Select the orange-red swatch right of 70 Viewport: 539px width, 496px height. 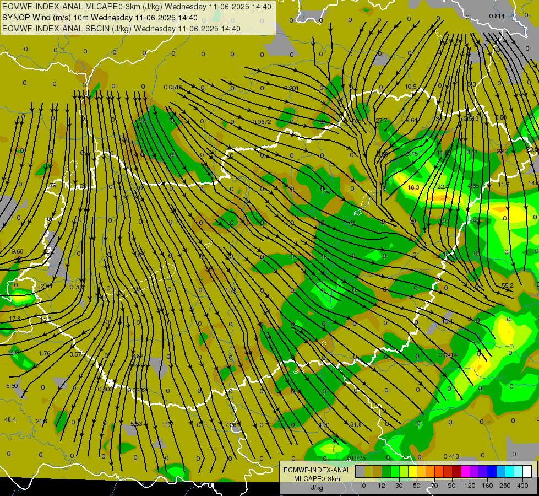pos(439,471)
